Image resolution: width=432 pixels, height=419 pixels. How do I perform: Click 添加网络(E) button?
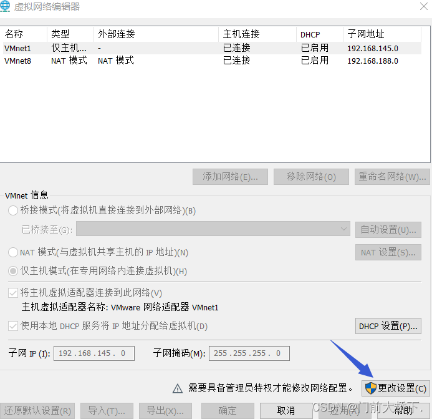click(x=230, y=177)
